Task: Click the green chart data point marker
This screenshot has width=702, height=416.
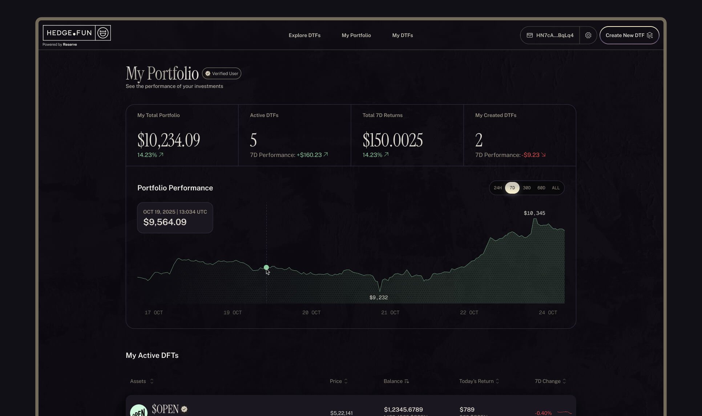Action: point(266,267)
